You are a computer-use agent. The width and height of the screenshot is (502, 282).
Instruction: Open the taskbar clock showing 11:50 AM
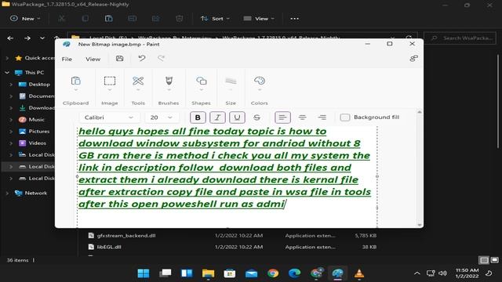(467, 273)
